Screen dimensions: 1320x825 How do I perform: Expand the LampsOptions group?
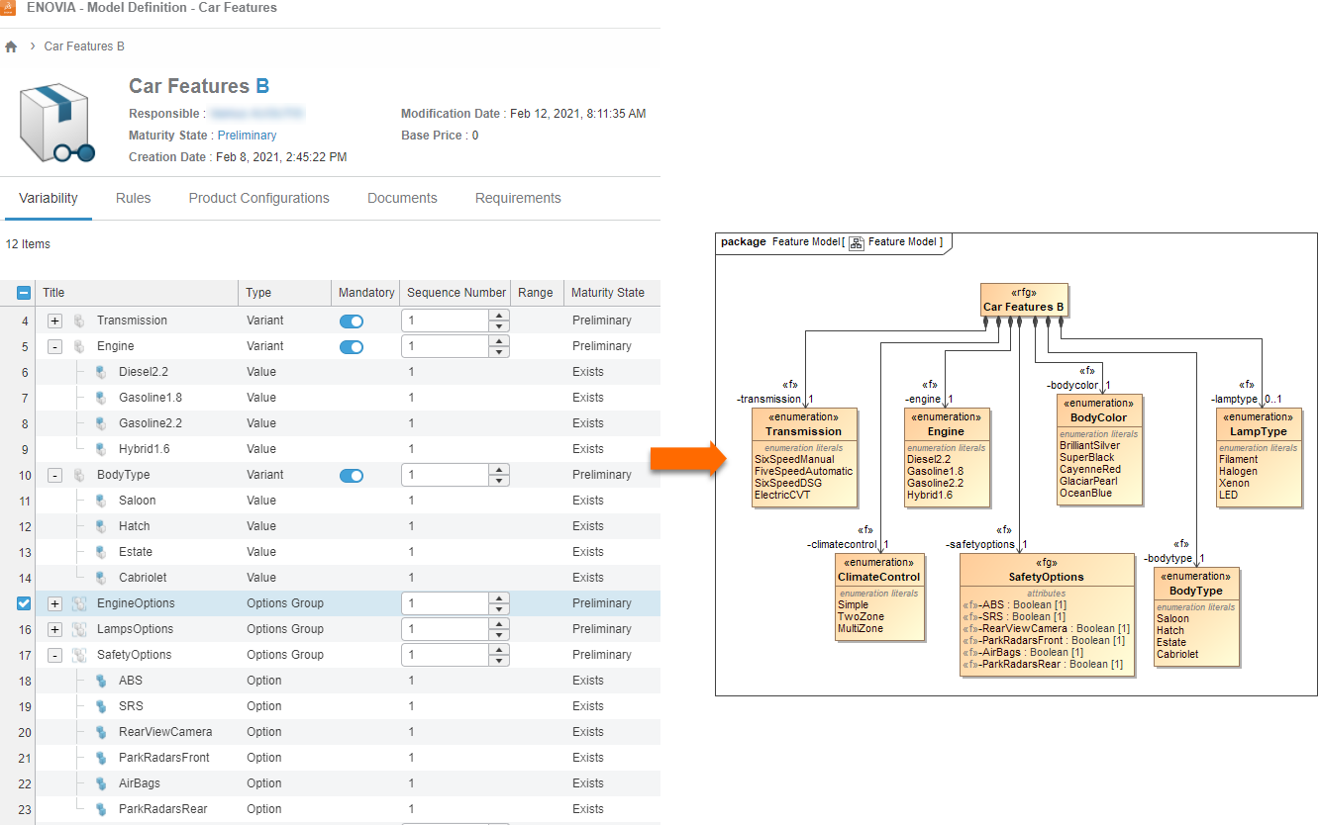(54, 628)
